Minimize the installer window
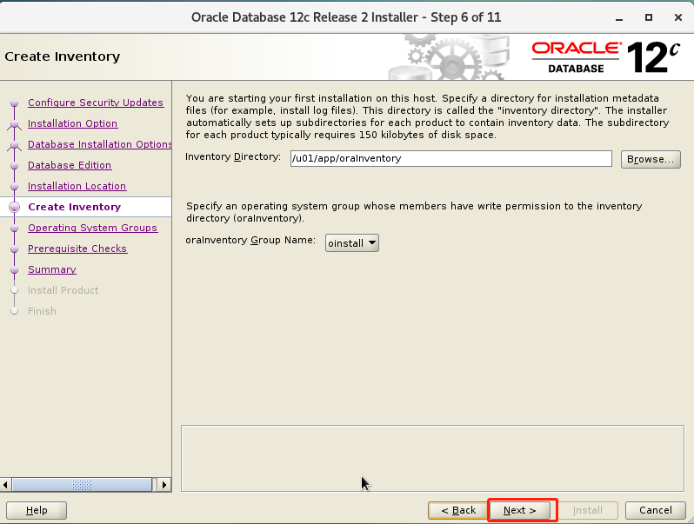The width and height of the screenshot is (694, 524). pyautogui.click(x=619, y=17)
